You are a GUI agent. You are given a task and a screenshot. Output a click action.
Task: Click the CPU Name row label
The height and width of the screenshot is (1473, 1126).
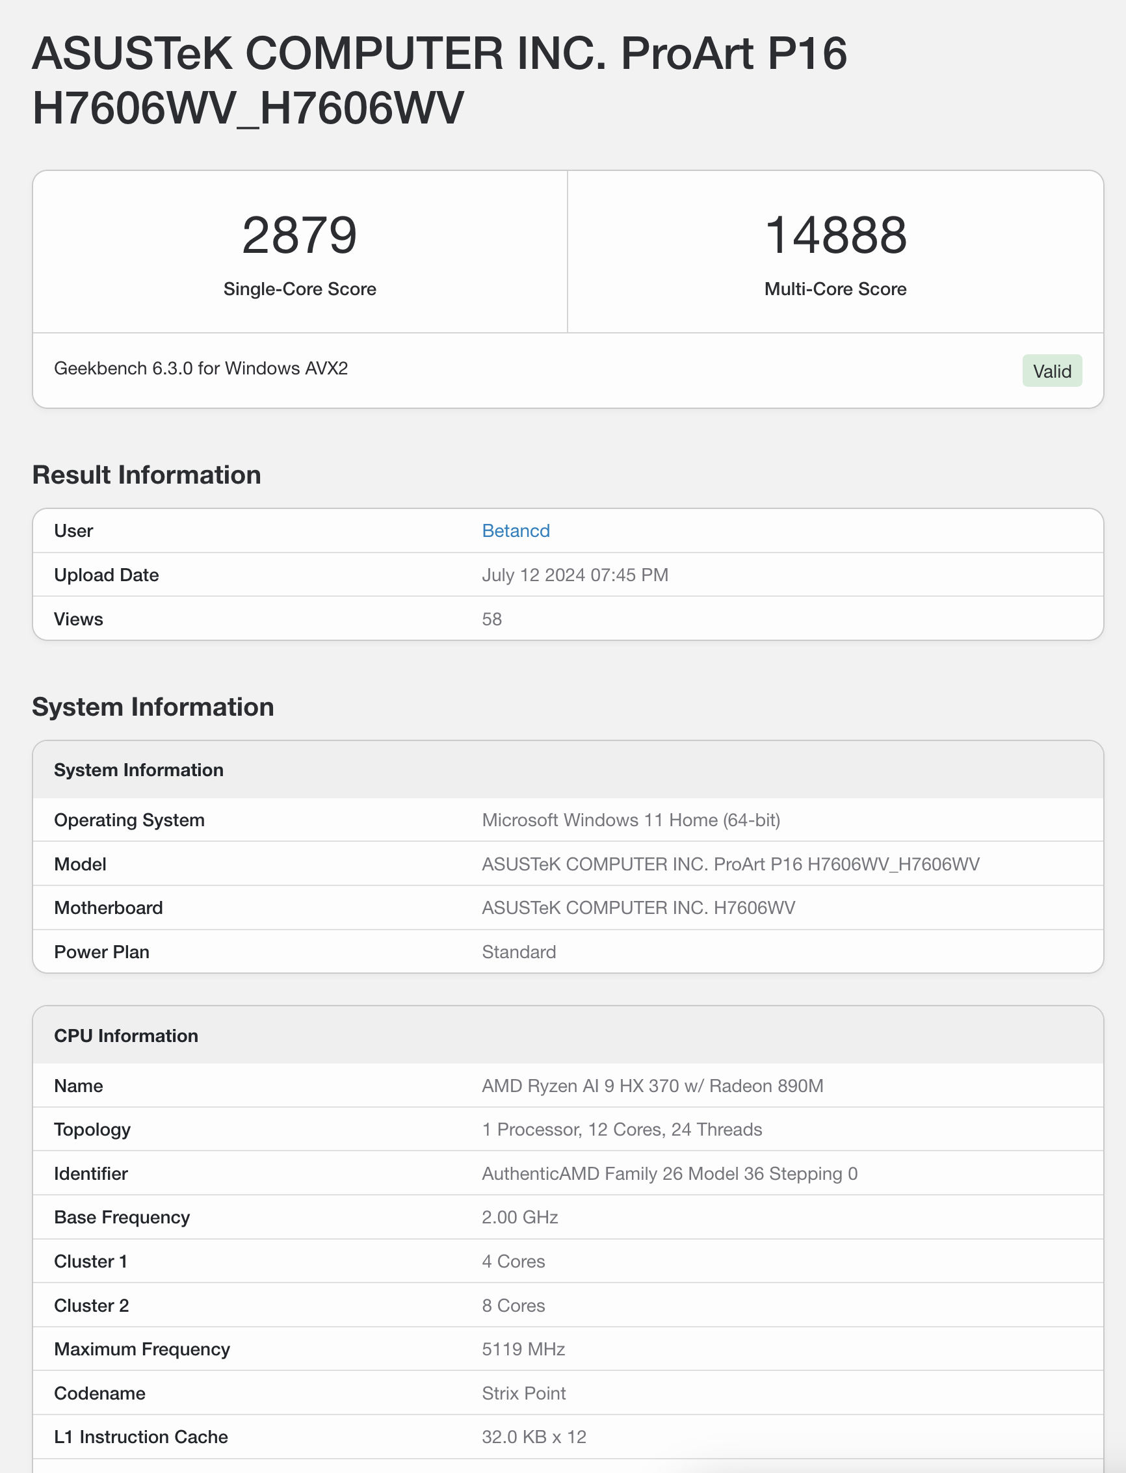pos(79,1086)
